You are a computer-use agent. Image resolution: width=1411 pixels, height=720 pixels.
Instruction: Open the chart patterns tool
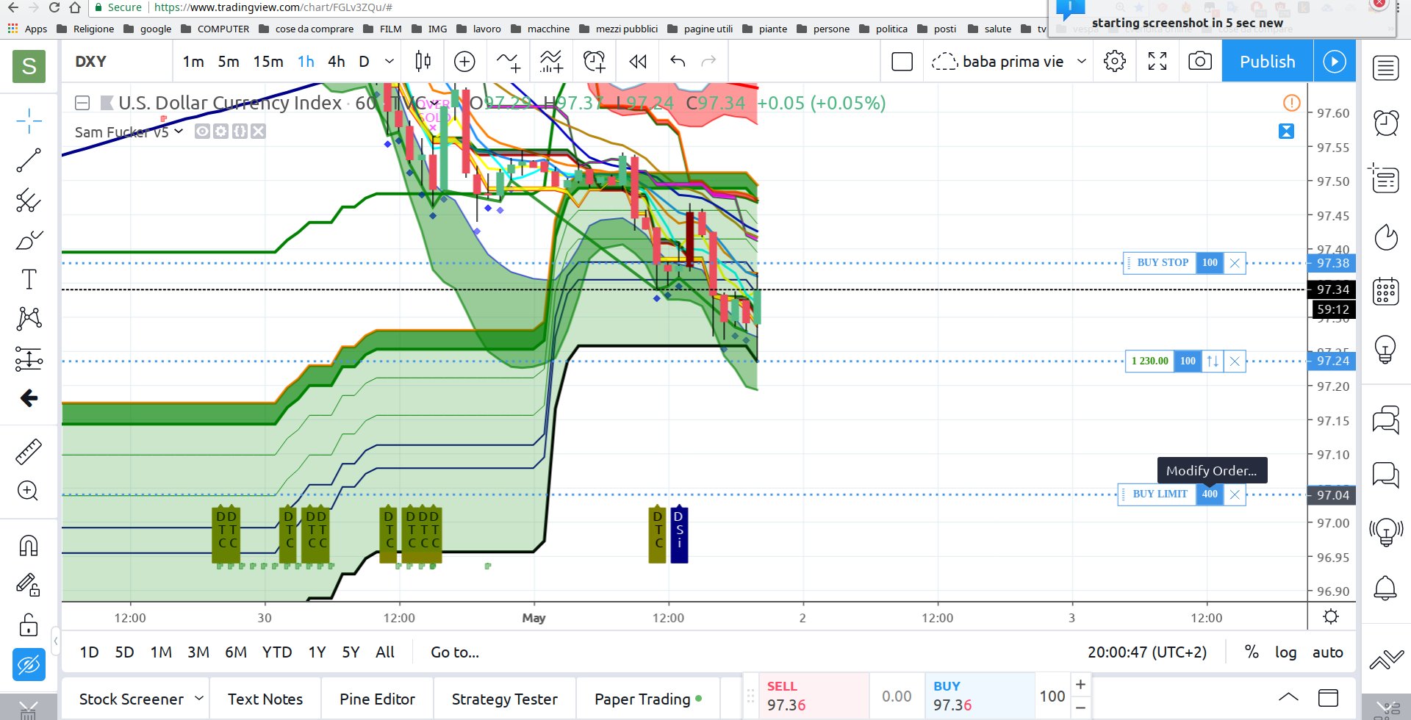pos(29,319)
